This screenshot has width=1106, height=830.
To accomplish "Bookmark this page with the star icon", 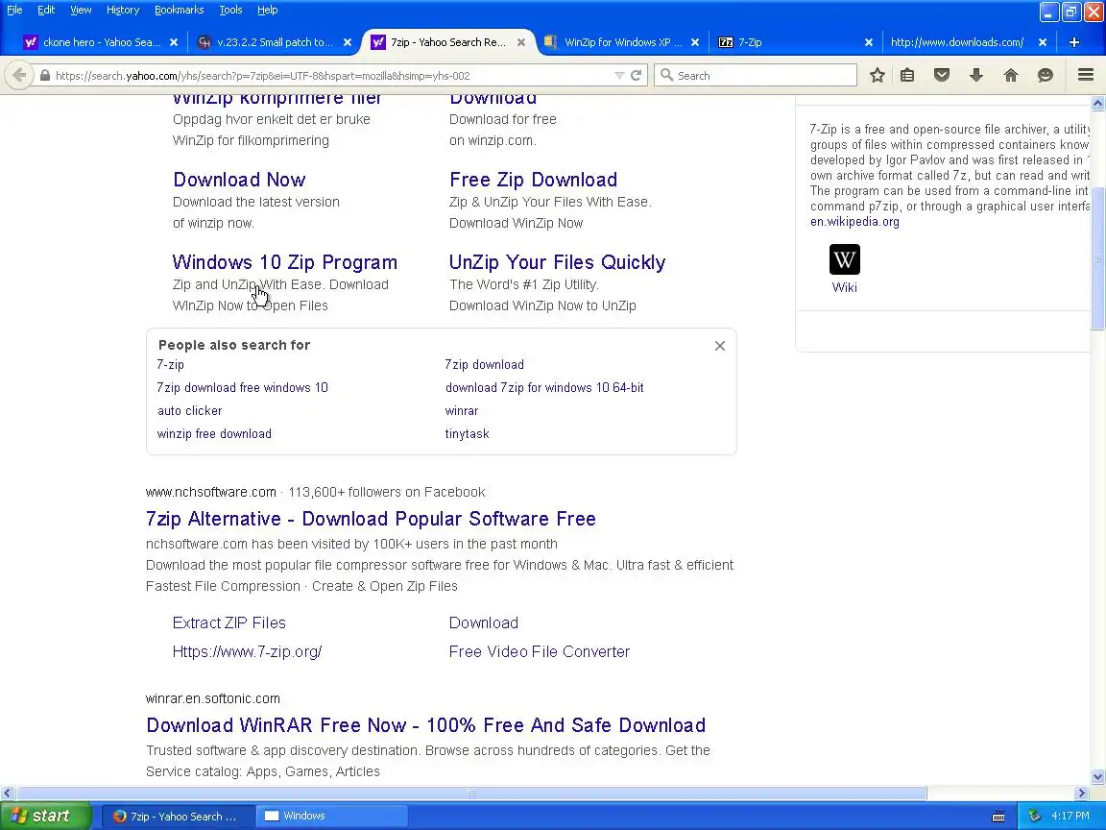I will pyautogui.click(x=877, y=75).
